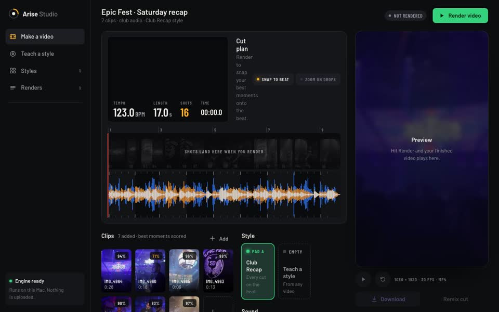
Task: Click bar marker 5 on the ruler
Action: pos(215,130)
